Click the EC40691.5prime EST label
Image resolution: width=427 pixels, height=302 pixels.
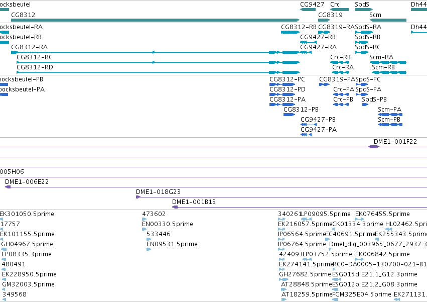[x=350, y=234]
